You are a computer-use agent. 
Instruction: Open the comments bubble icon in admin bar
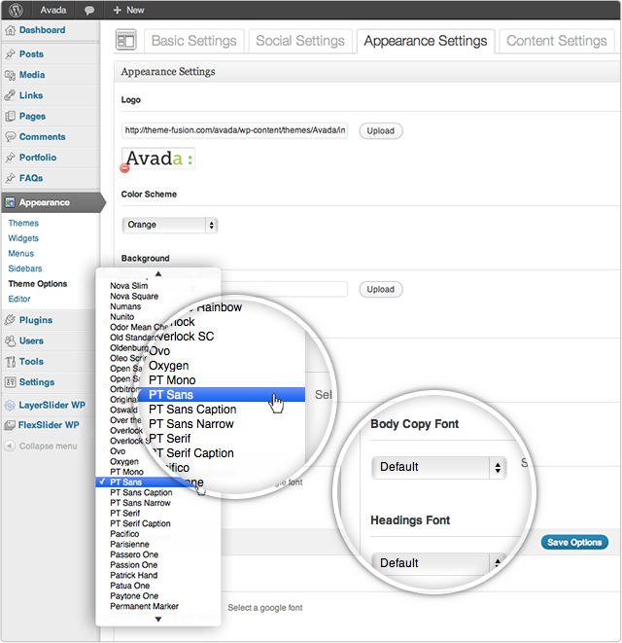pos(89,10)
